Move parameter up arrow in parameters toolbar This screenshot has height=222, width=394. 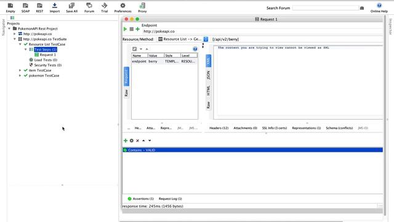point(147,49)
